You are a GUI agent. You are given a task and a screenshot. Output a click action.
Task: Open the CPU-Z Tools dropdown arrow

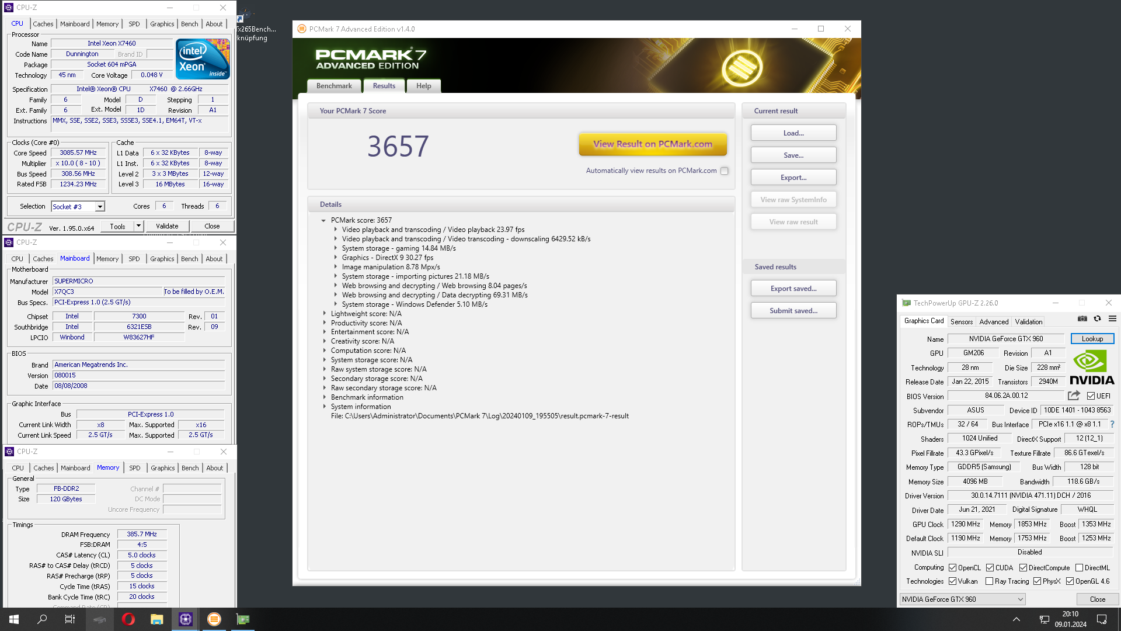138,226
